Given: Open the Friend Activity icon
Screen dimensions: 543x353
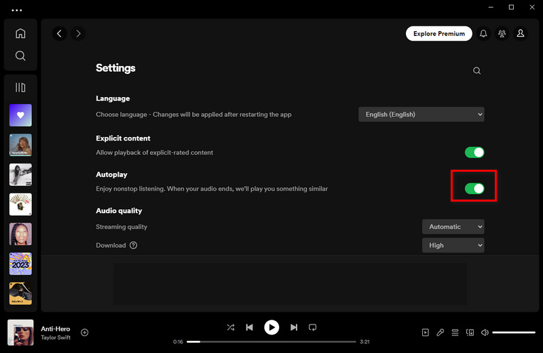Looking at the screenshot, I should coord(502,33).
